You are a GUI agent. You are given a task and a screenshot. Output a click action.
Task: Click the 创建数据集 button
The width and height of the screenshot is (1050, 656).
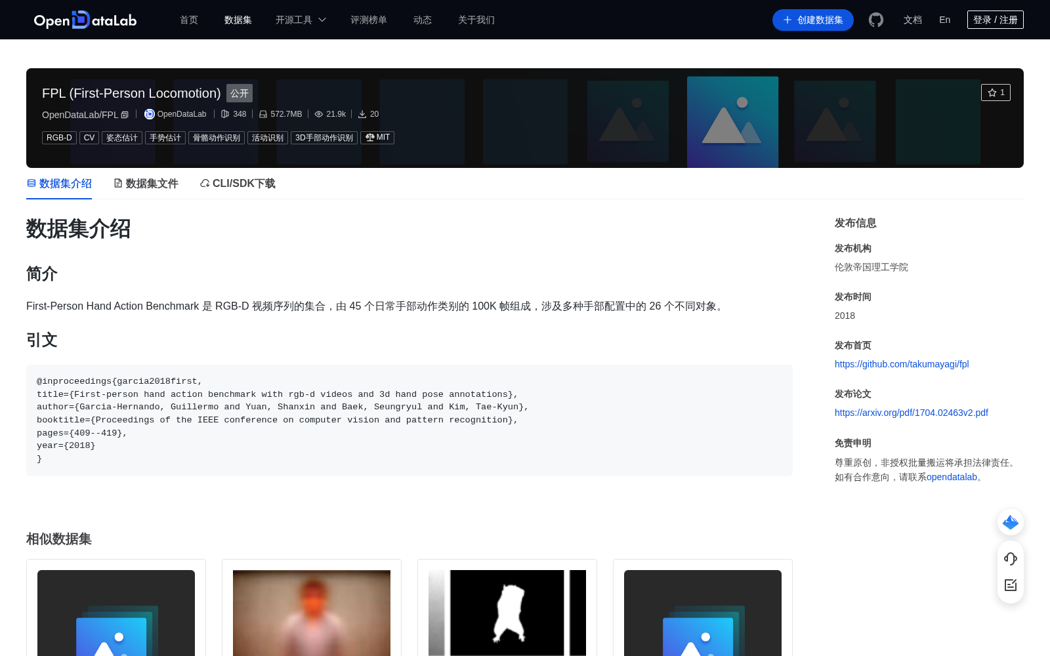(813, 20)
